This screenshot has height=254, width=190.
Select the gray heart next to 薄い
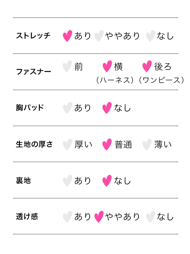pyautogui.click(x=147, y=145)
